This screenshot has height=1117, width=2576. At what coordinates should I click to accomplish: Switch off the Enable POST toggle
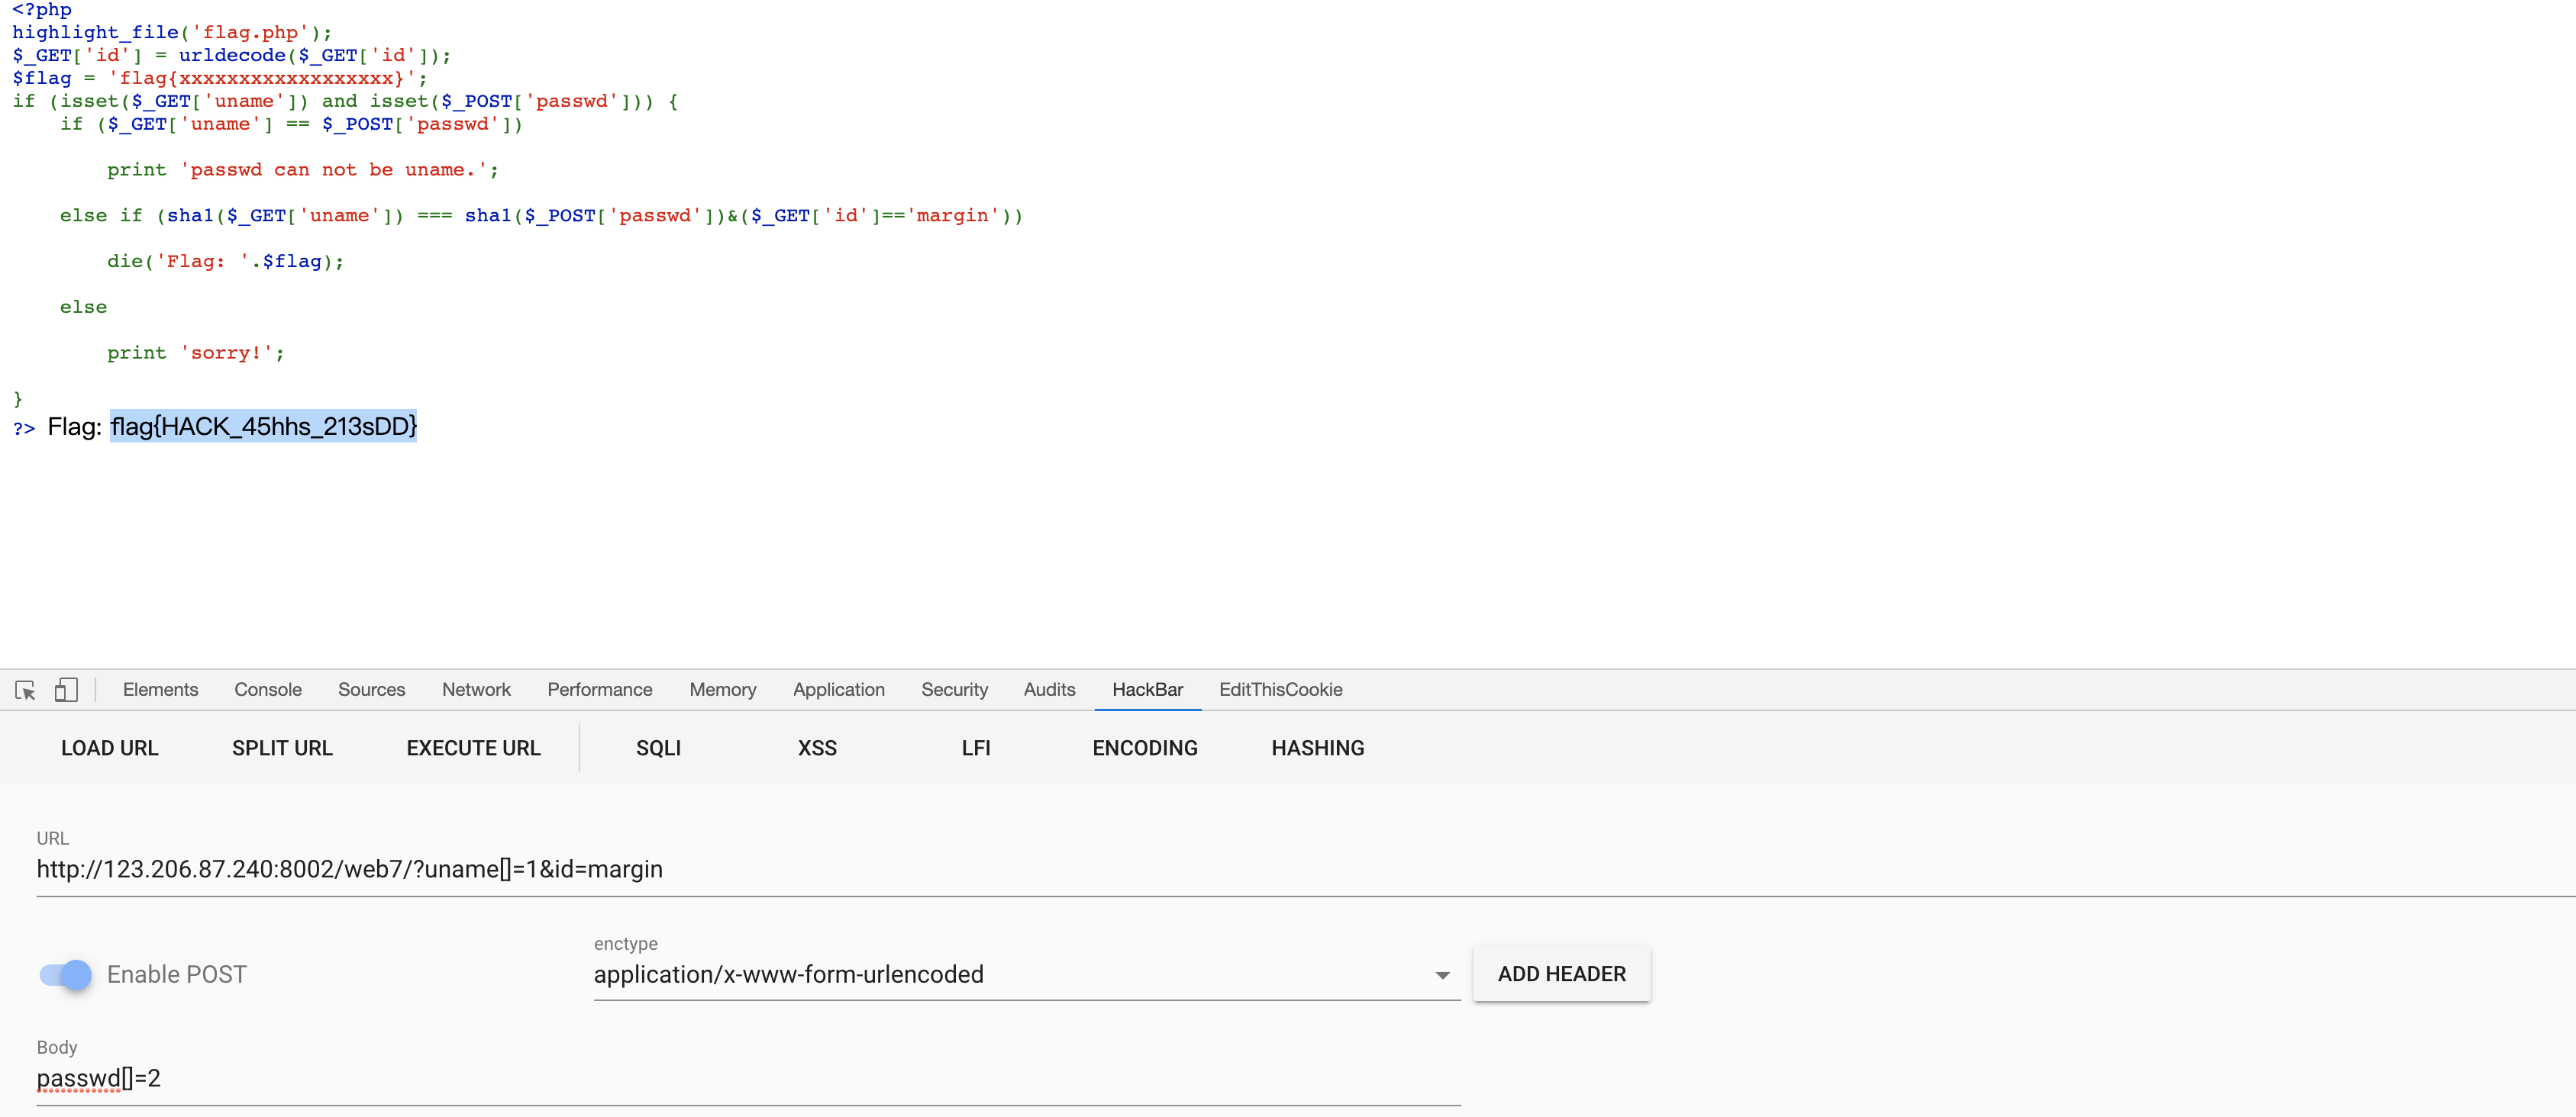66,974
